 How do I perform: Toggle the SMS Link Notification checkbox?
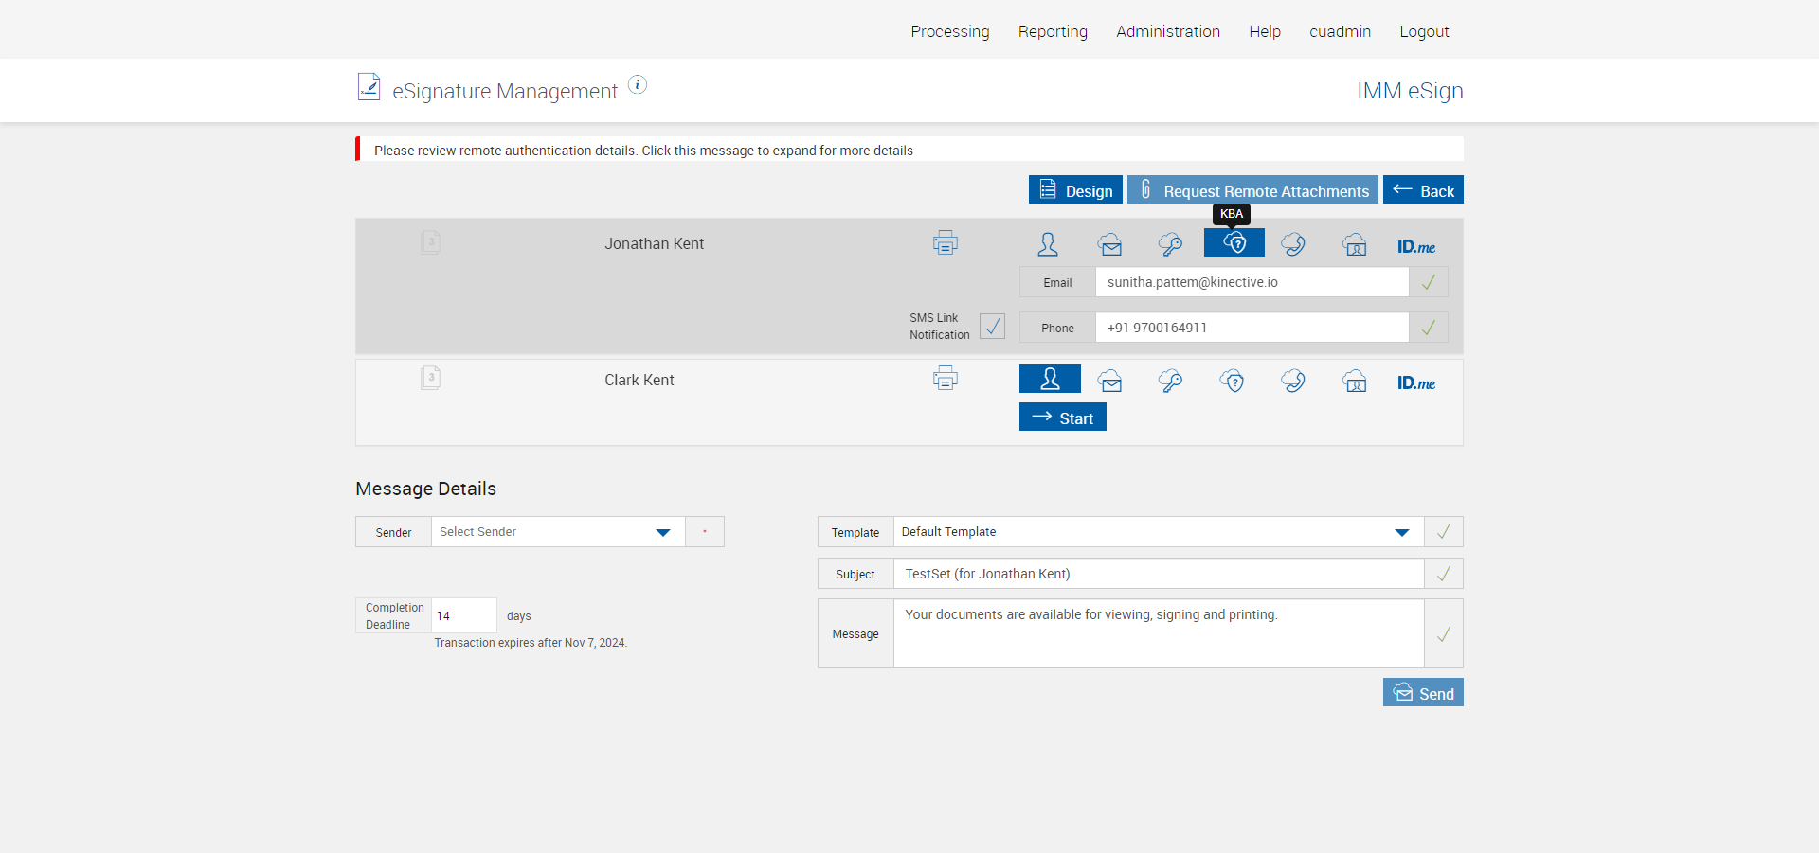tap(992, 327)
